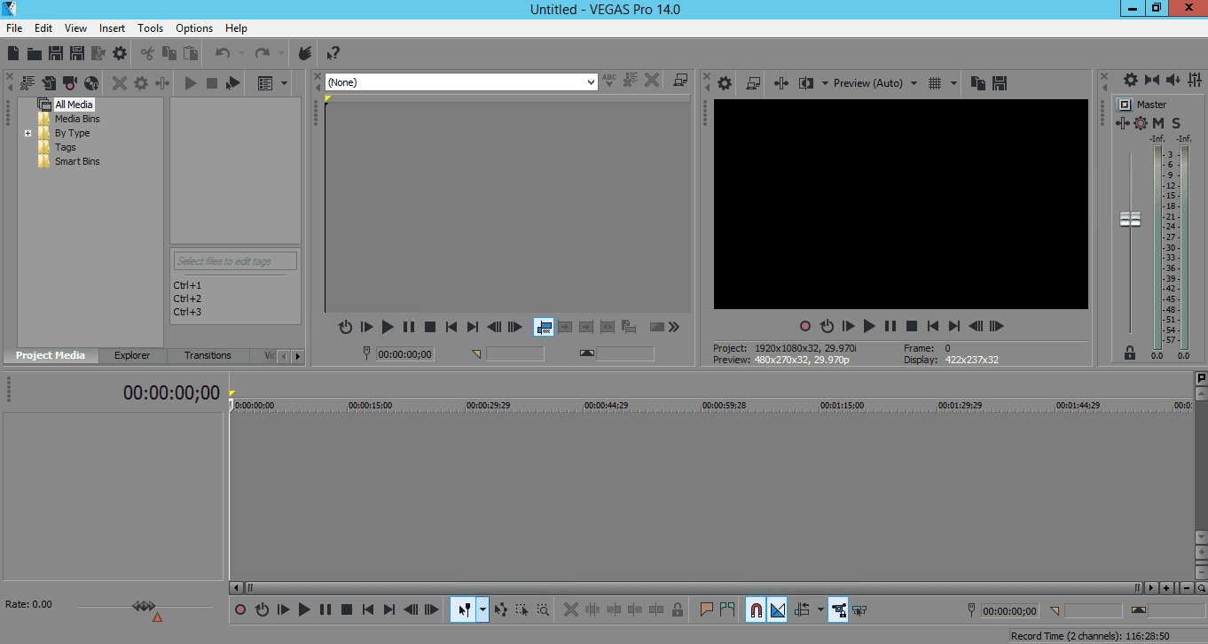1208x644 pixels.
Task: Click Stop in the trimmer transport
Action: 430,327
